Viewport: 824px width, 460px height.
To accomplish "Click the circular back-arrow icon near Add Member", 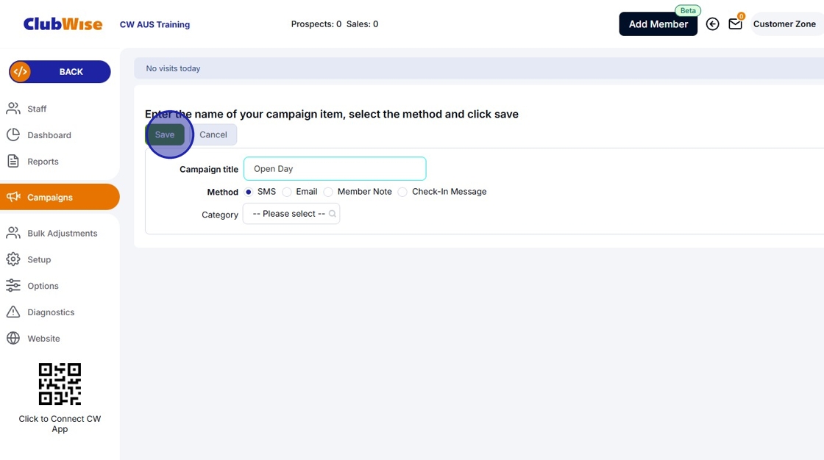I will (712, 24).
